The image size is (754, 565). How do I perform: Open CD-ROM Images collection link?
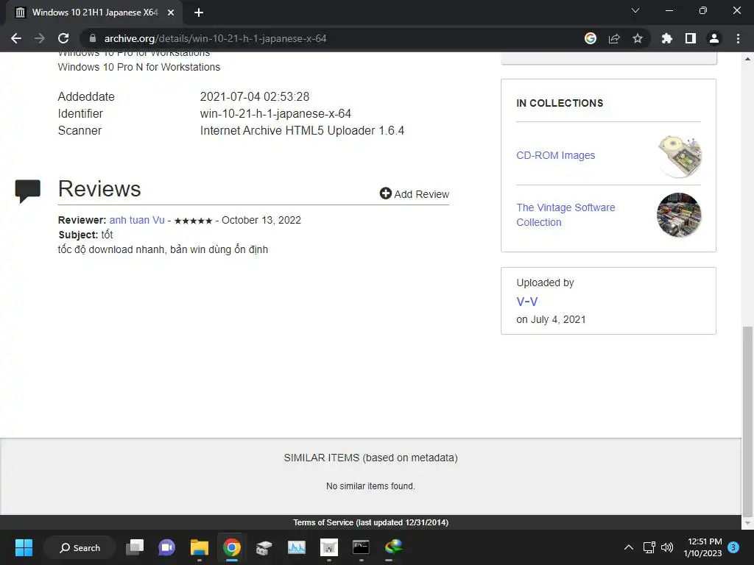coord(555,155)
